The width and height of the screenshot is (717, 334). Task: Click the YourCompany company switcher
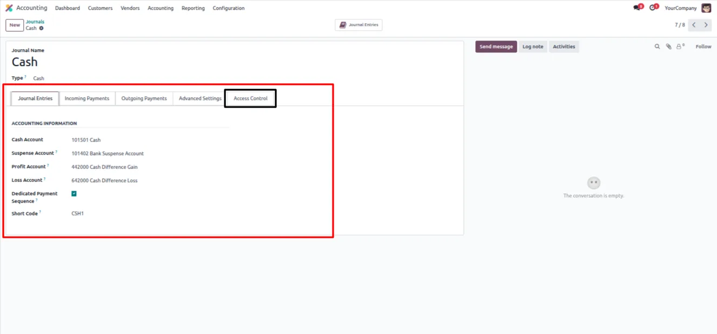click(x=681, y=8)
